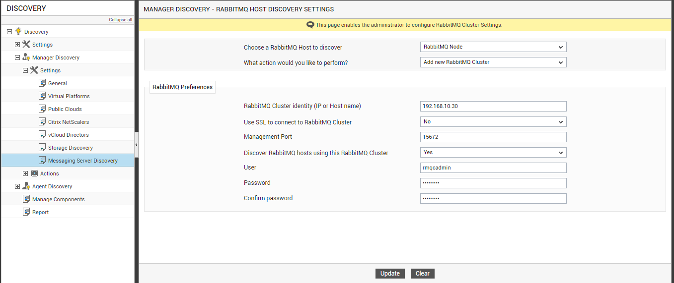
Task: Click the User field
Action: (x=493, y=168)
